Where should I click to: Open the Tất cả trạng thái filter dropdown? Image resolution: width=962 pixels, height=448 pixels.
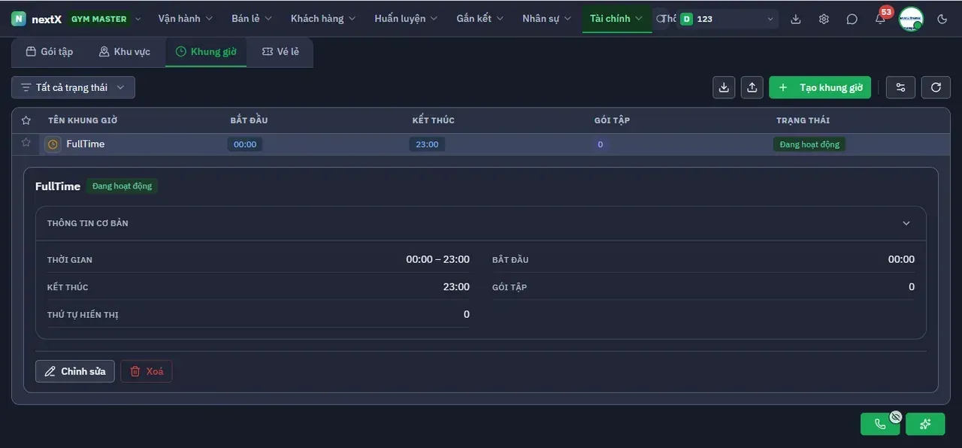click(73, 87)
